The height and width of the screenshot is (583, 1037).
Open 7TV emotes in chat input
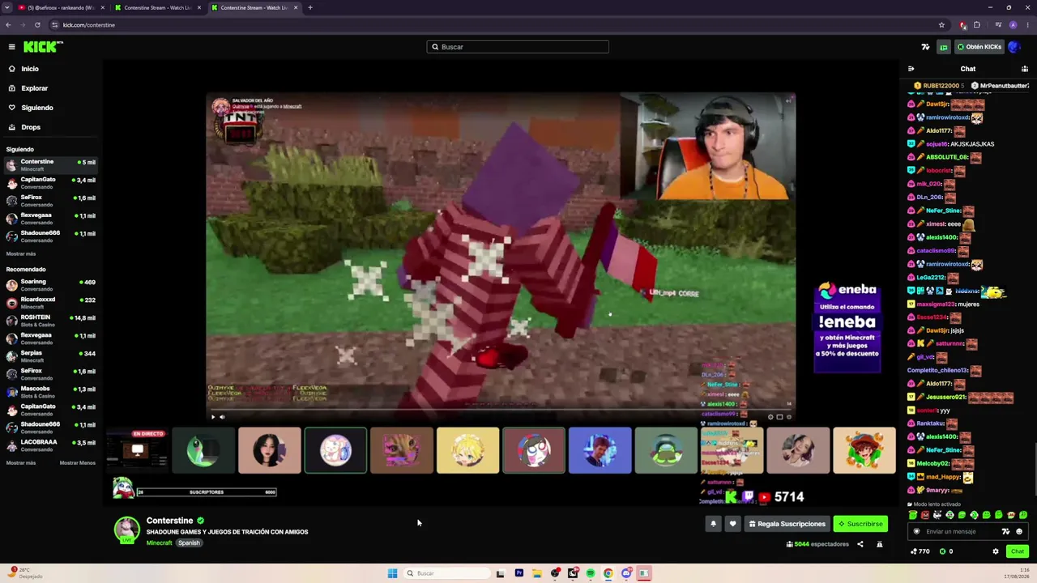1005,532
